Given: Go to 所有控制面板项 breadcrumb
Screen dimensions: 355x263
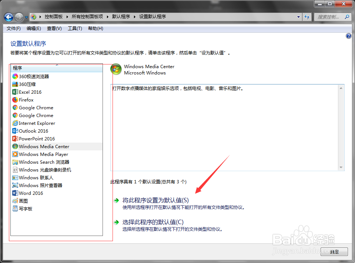Looking at the screenshot, I should pos(87,17).
